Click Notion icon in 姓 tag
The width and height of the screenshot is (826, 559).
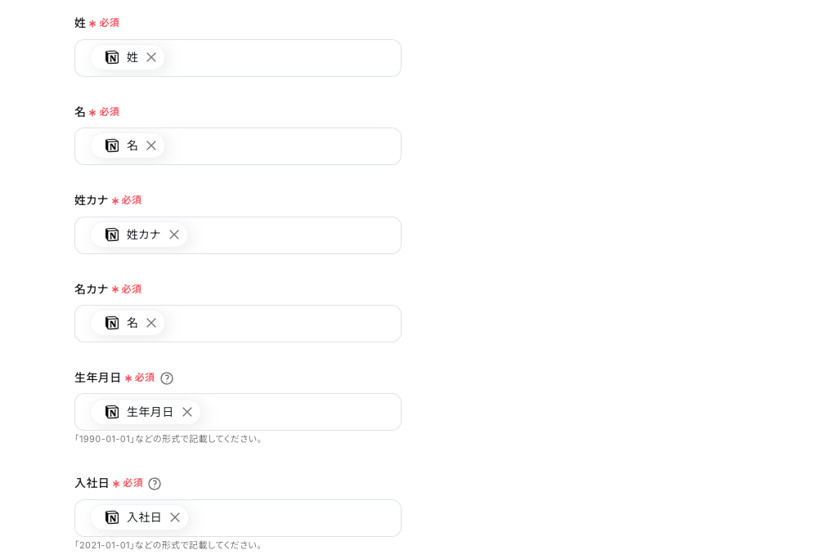click(112, 57)
